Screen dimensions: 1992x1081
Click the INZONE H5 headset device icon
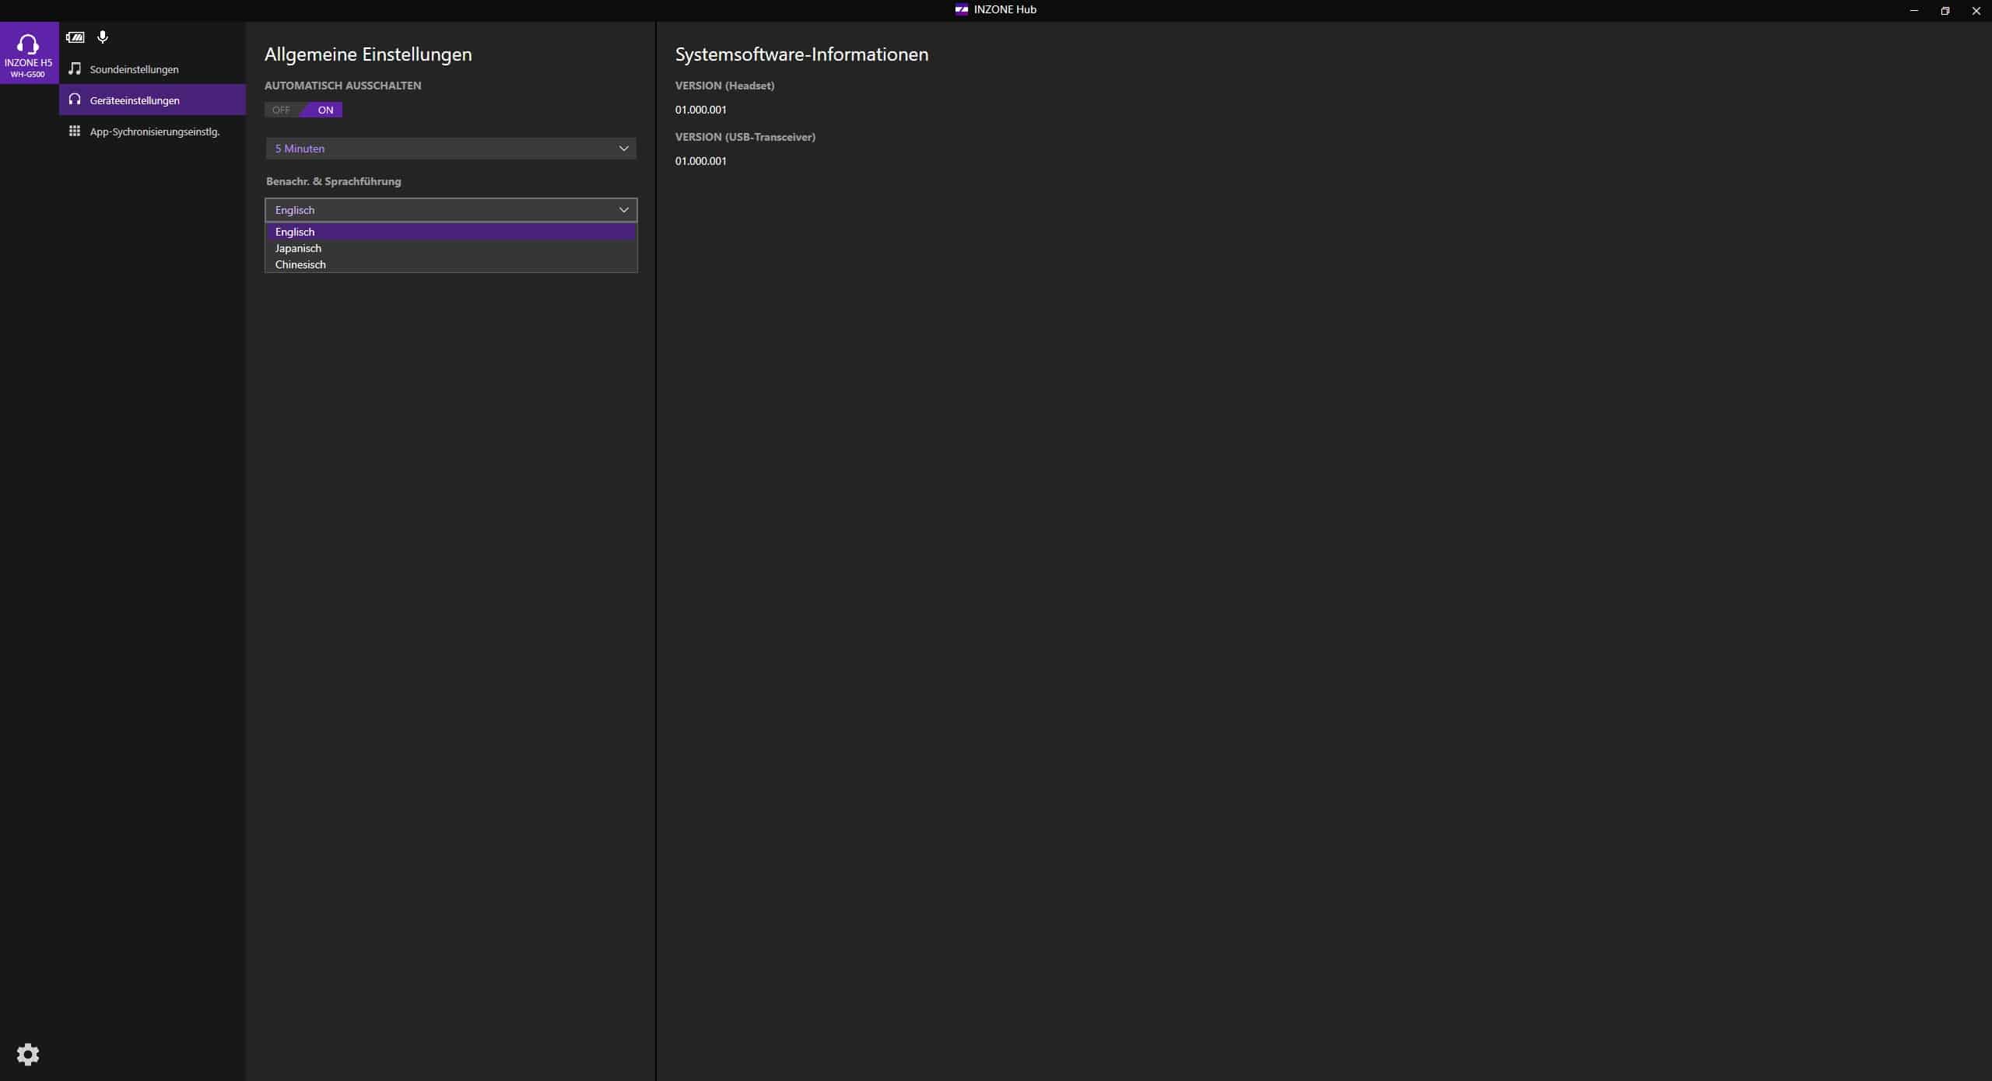tap(28, 45)
